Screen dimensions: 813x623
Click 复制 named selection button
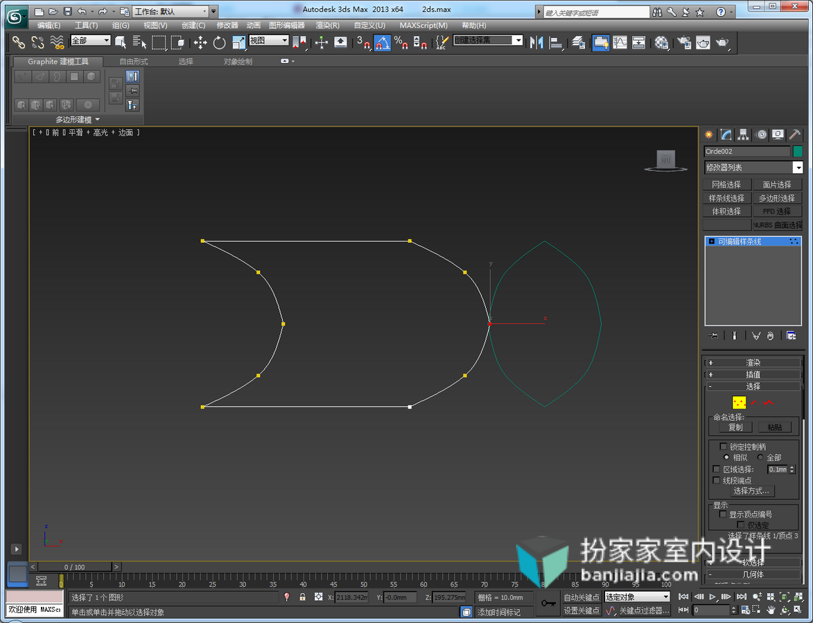[735, 427]
